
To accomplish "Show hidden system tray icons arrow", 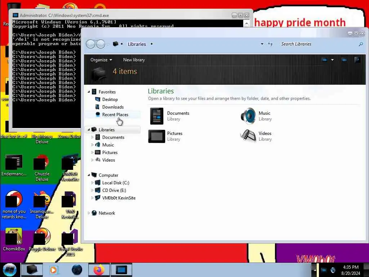I will (315, 270).
